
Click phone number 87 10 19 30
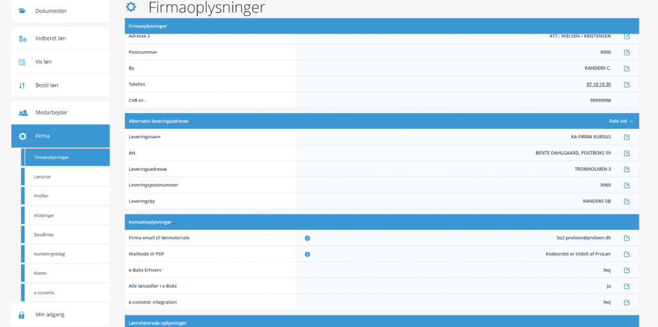(x=598, y=84)
